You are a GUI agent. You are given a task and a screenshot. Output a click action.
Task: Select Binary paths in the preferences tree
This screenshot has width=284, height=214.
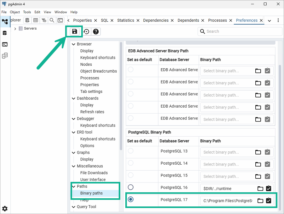coord(92,193)
